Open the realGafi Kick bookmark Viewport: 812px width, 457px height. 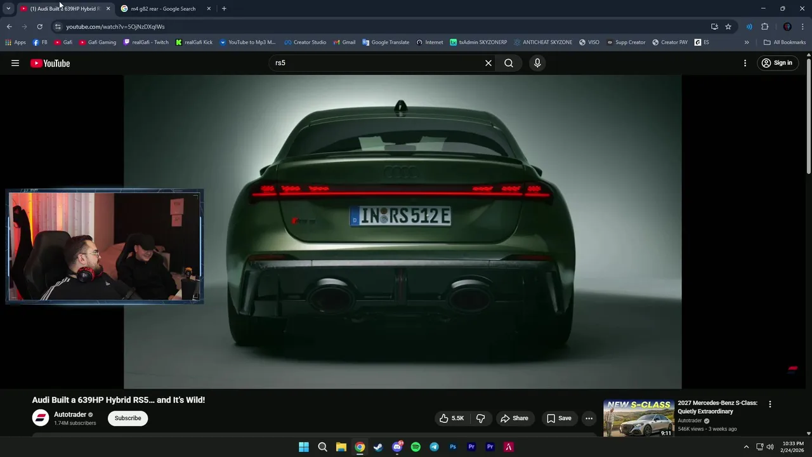(194, 43)
